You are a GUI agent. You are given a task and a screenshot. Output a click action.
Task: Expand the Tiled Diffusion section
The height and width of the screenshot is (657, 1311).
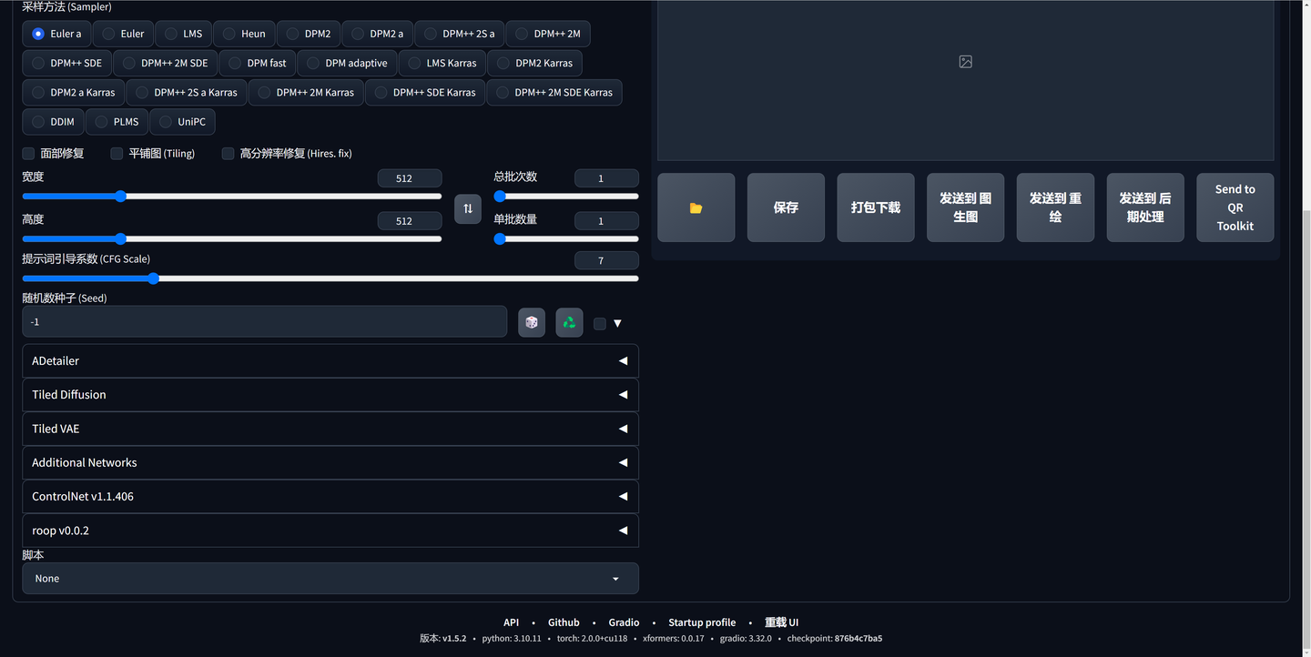(330, 395)
